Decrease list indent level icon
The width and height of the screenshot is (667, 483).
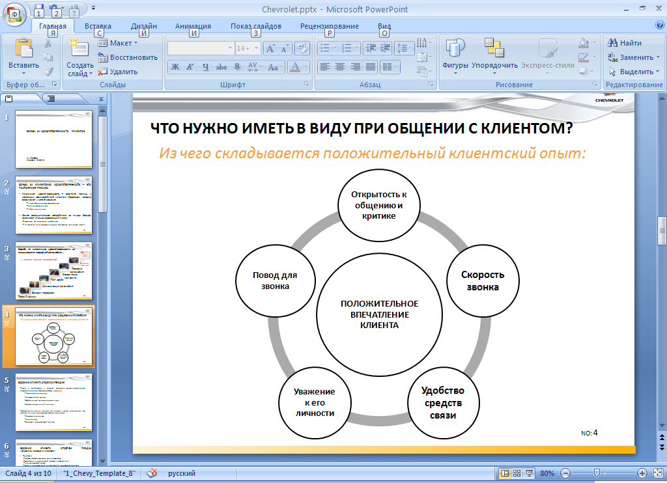pos(370,48)
